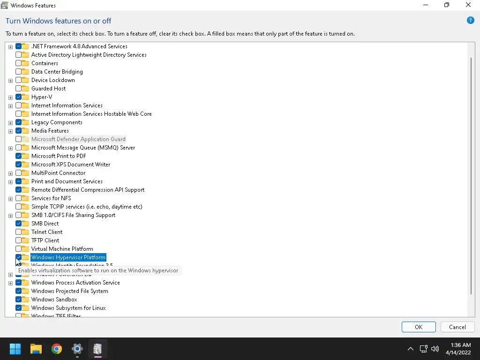The width and height of the screenshot is (480, 360).
Task: Select Windows Hypervisor Platform label
Action: point(68,257)
